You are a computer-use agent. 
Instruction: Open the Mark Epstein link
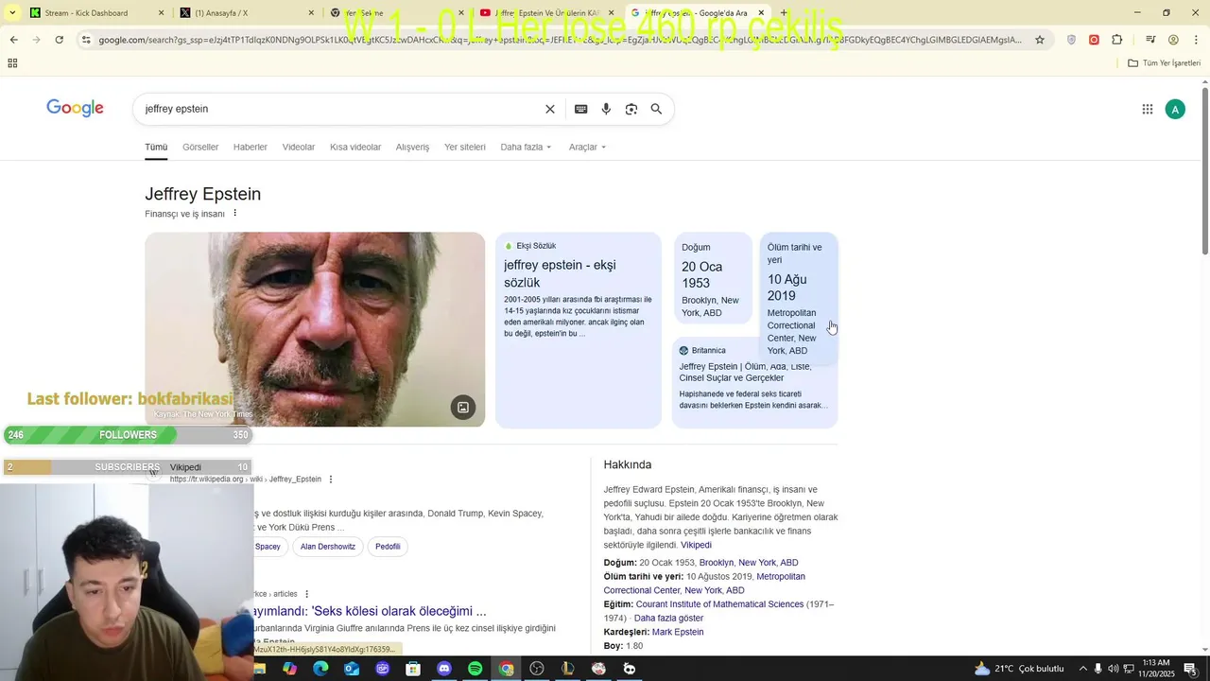click(678, 632)
